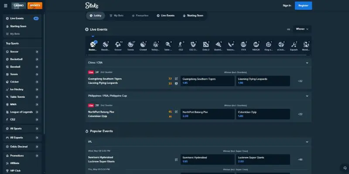Open the Favourites tab
This screenshot has height=174, width=349.
coord(140,16)
